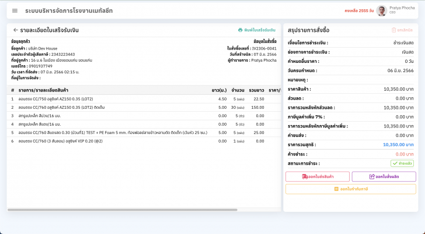The height and width of the screenshot is (234, 425).
Task: Select item row 6 VIP 0.20 (@2) description
Action: (61, 141)
